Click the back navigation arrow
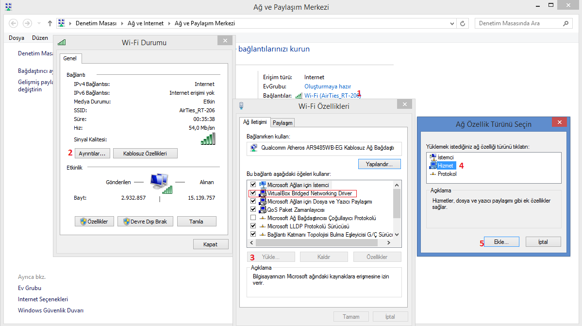Viewport: 582px width, 326px height. tap(13, 23)
